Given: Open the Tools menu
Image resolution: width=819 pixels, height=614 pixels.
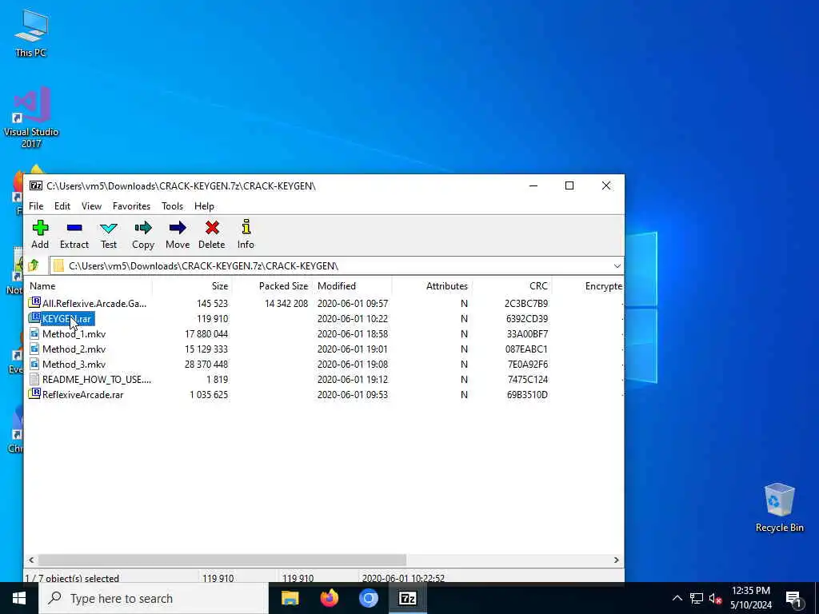Looking at the screenshot, I should [173, 206].
